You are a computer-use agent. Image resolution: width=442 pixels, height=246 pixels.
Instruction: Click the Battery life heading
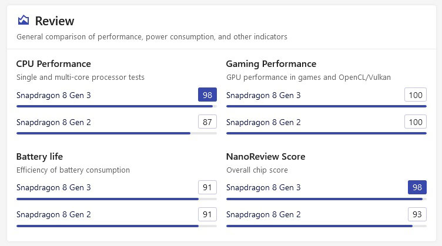point(39,156)
